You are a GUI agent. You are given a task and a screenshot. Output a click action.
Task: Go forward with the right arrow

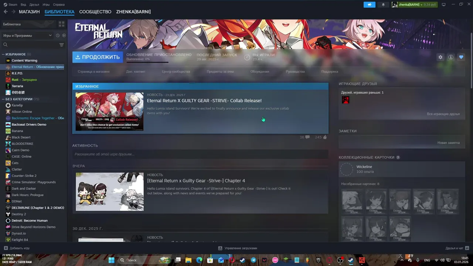(13, 12)
